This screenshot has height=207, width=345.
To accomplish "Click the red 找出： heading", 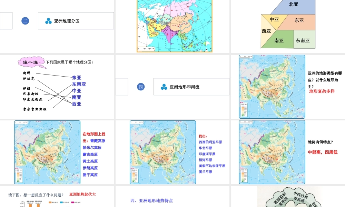I will 203,136.
